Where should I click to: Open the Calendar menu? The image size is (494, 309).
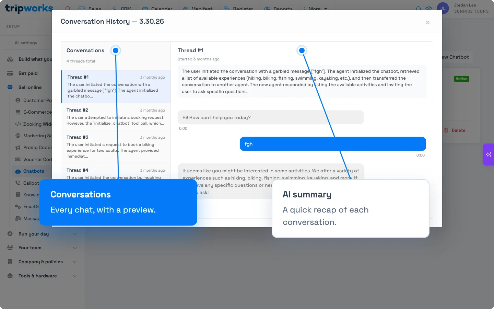click(157, 9)
